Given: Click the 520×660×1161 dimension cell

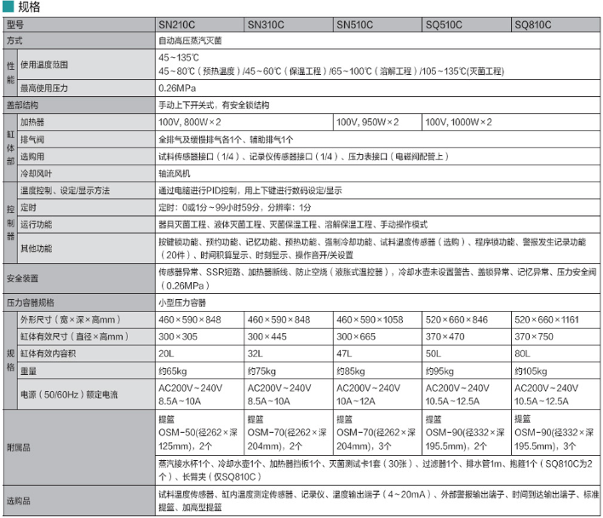Looking at the screenshot, I should coord(555,320).
